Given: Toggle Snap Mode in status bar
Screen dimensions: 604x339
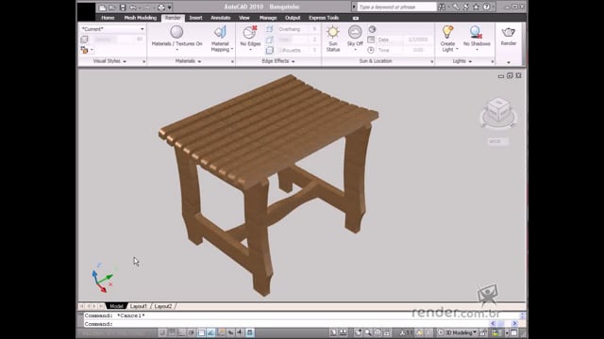Looking at the screenshot, I should click(162, 332).
